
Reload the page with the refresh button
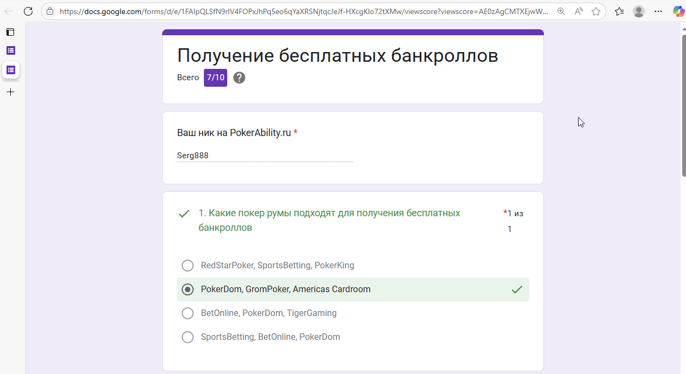[28, 11]
